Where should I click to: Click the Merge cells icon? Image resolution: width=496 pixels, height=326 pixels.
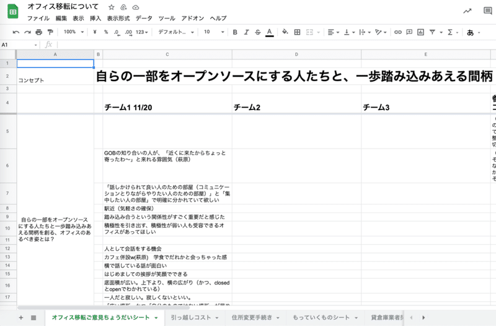309,32
